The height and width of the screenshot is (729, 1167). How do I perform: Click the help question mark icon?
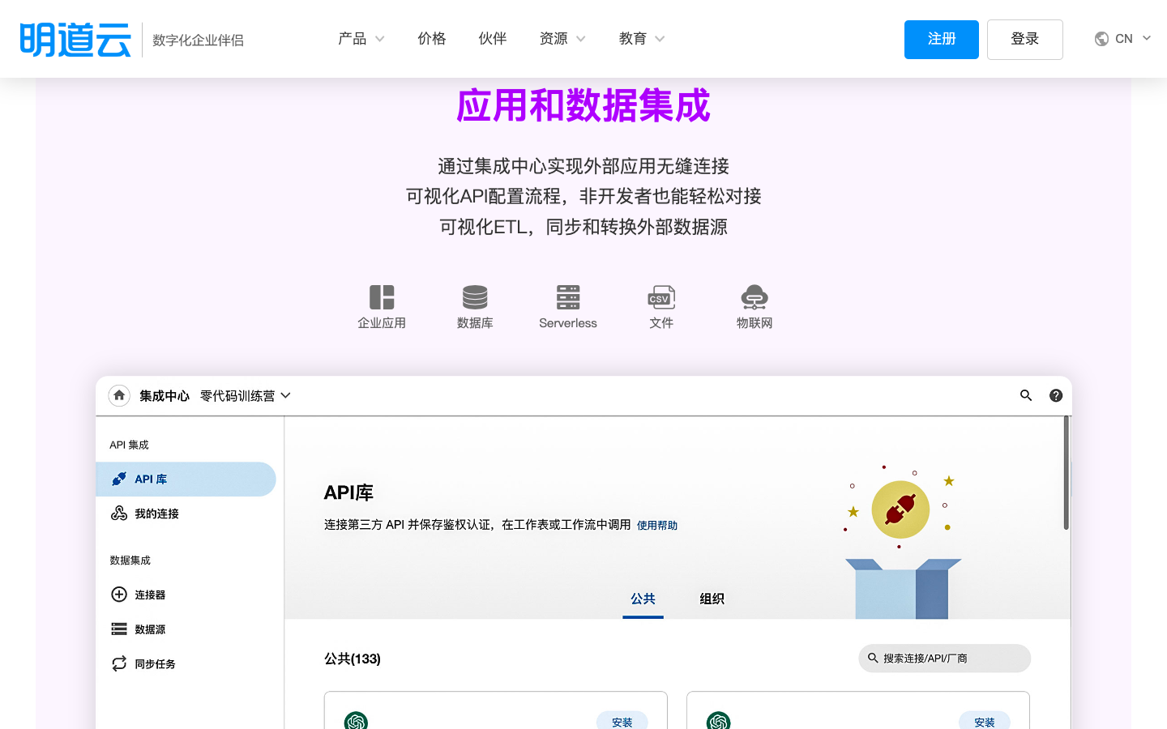coord(1055,395)
